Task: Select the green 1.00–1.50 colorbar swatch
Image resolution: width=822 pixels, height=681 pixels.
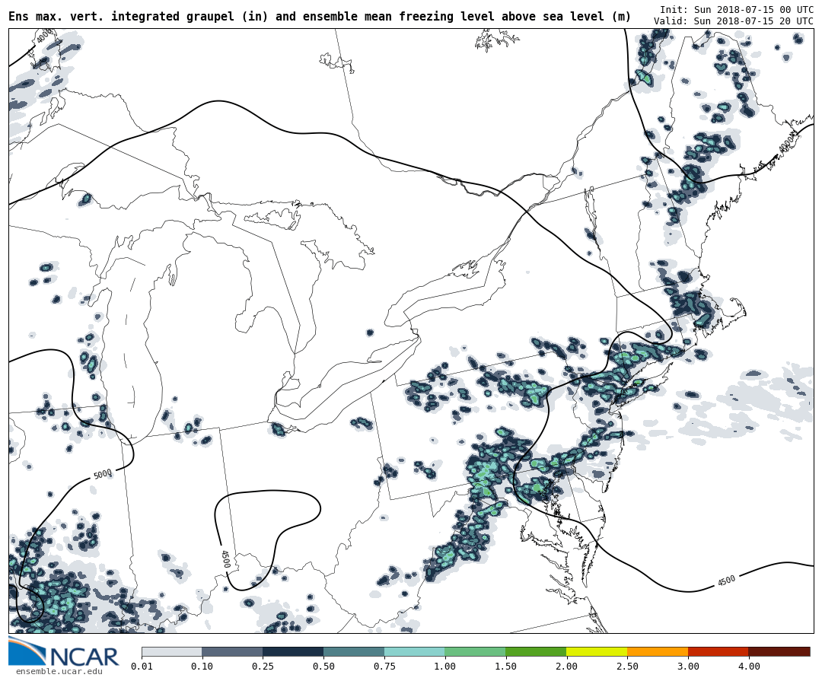Action: coord(475,651)
